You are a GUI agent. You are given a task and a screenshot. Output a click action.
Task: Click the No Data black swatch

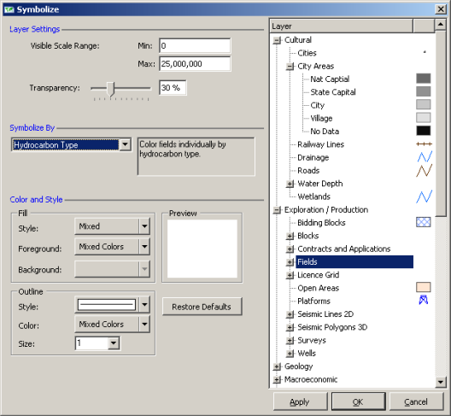pyautogui.click(x=423, y=131)
